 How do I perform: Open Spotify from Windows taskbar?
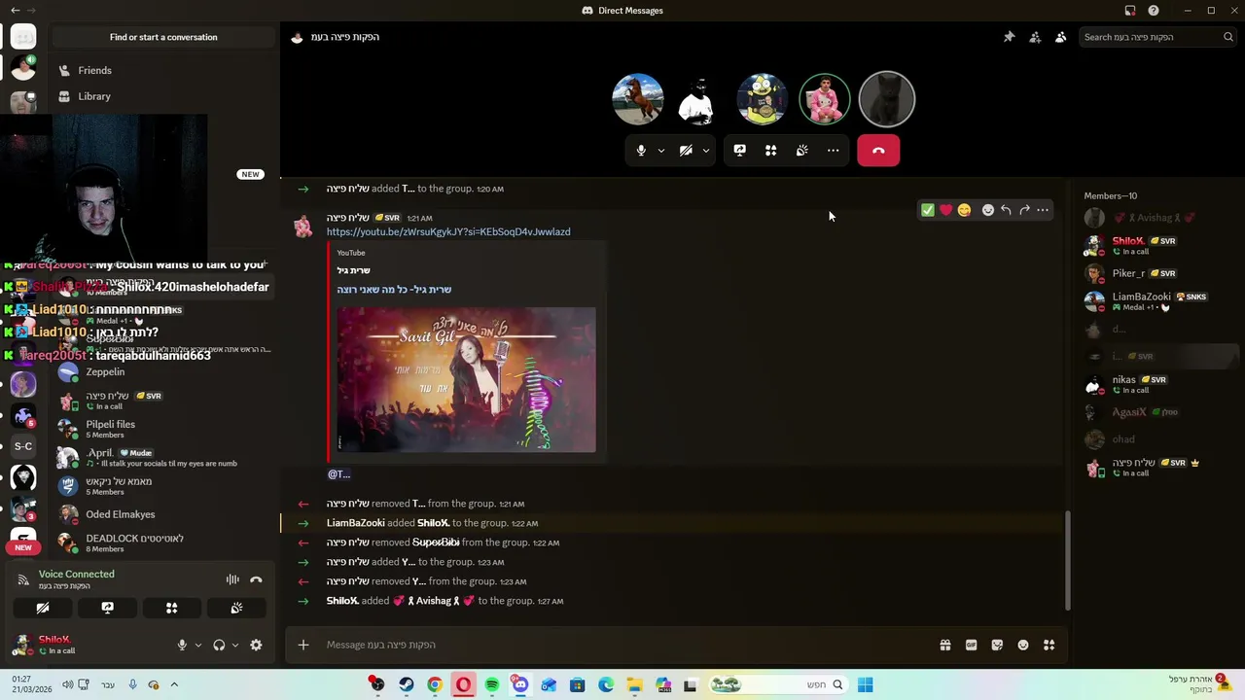point(492,684)
